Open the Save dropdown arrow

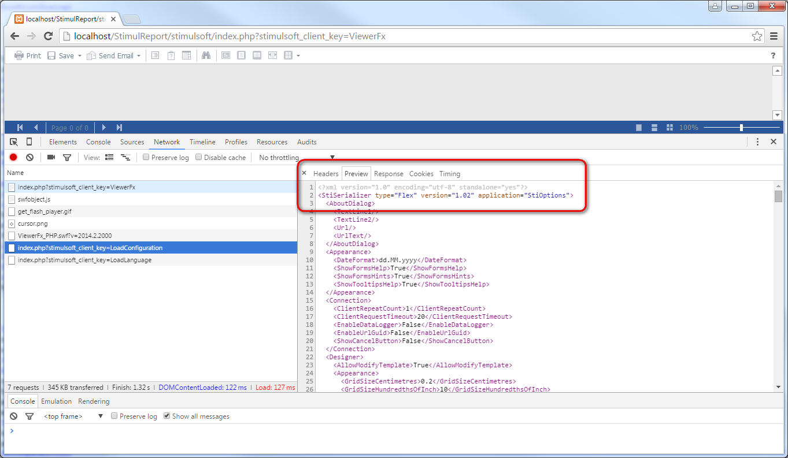(x=79, y=56)
